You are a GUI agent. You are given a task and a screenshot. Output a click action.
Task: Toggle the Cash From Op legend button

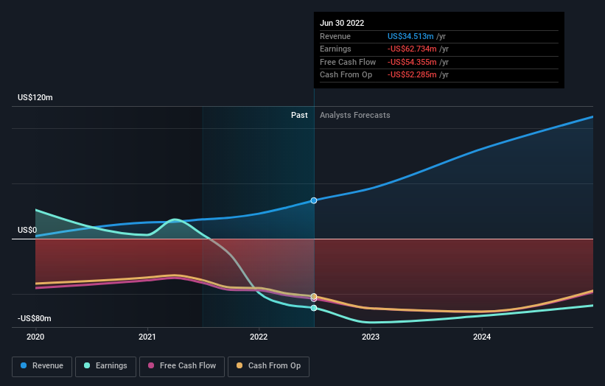click(x=268, y=366)
